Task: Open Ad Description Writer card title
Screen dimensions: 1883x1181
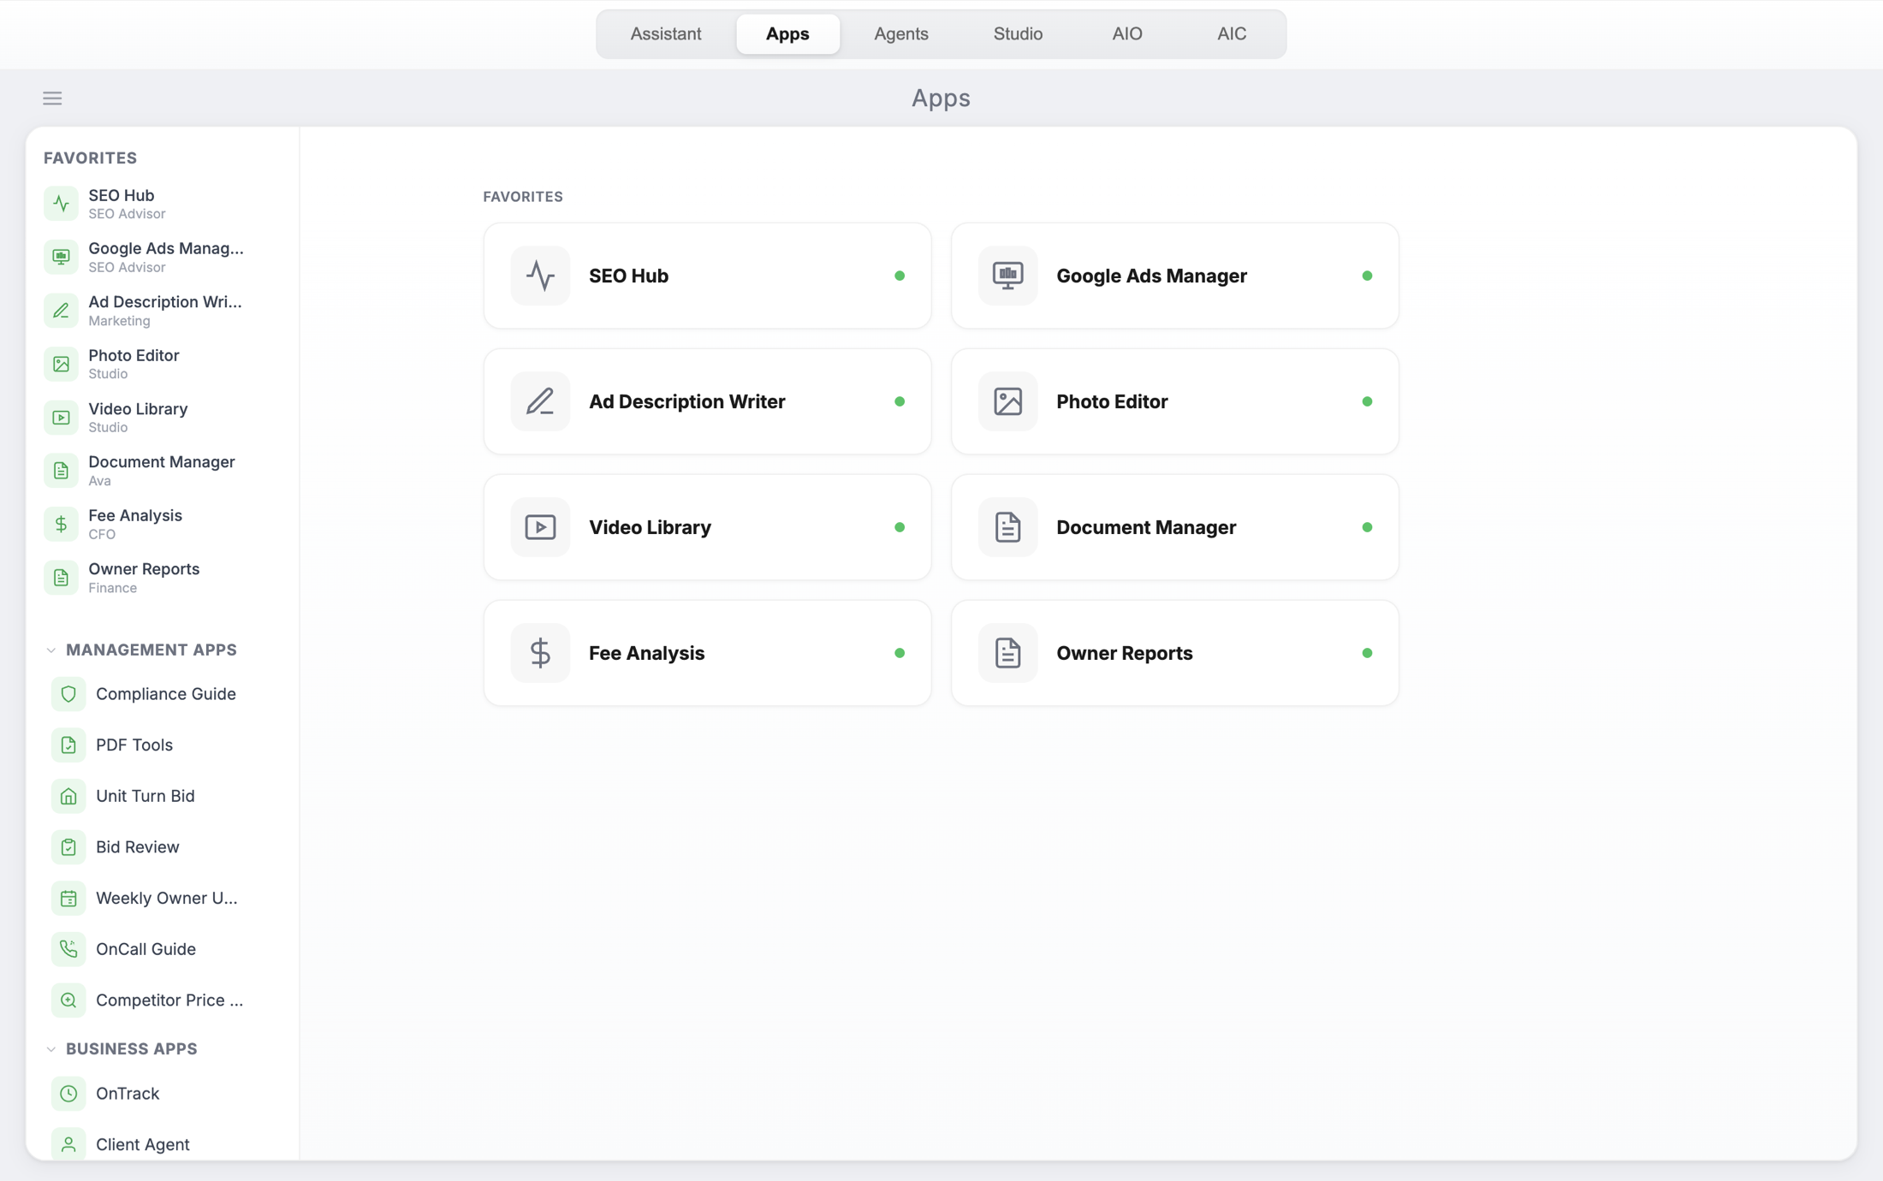Action: pyautogui.click(x=686, y=401)
